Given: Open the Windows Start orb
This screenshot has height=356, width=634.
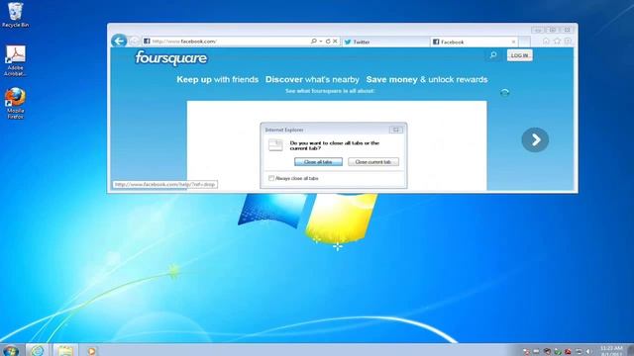Looking at the screenshot, I should click(11, 350).
